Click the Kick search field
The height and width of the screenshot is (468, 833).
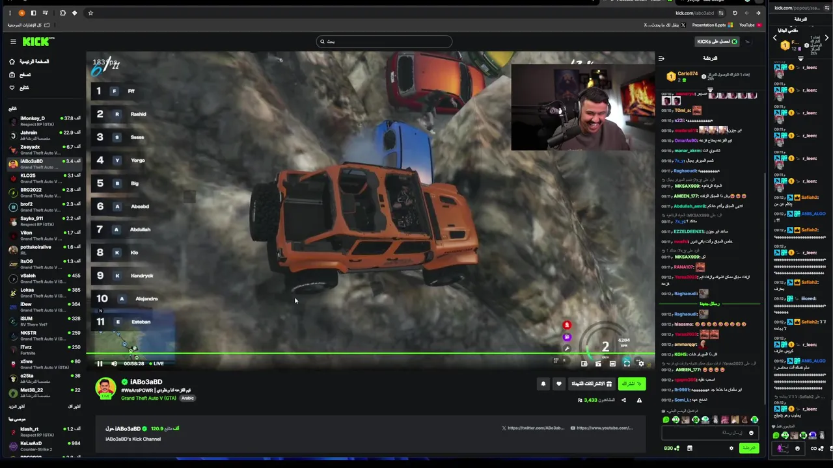384,42
